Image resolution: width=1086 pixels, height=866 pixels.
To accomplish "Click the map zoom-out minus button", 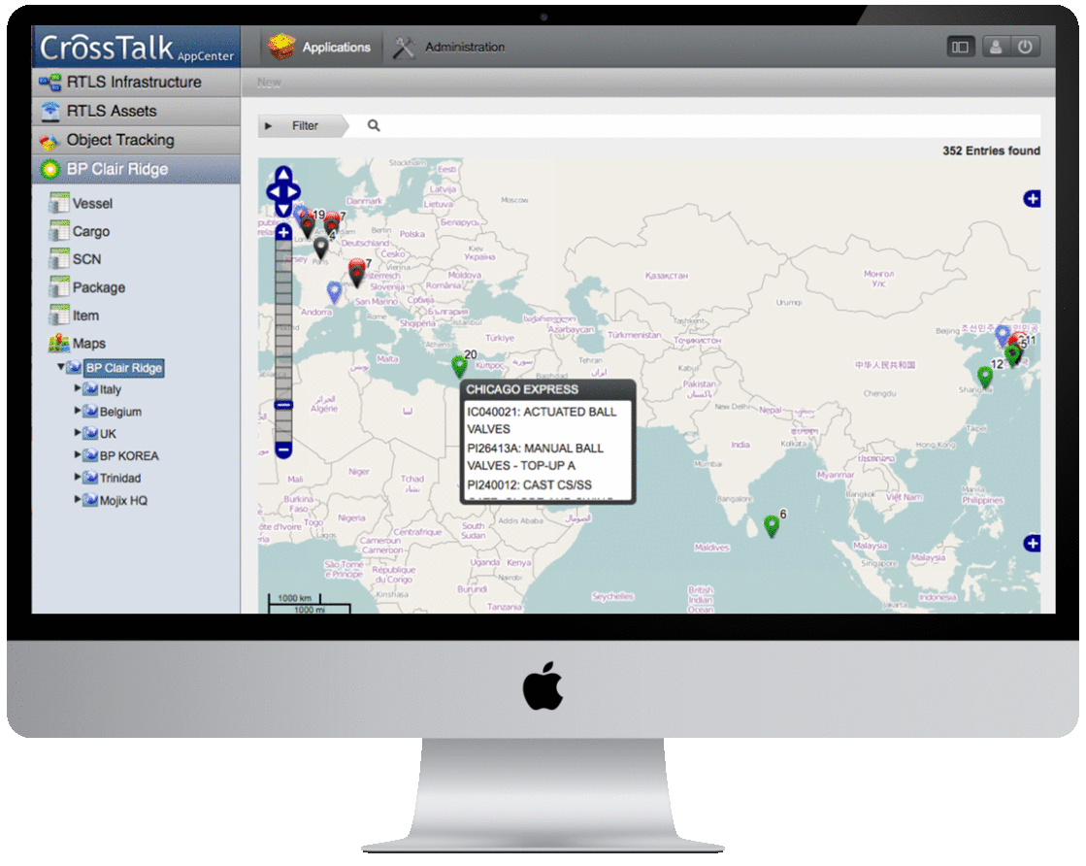I will tap(283, 450).
